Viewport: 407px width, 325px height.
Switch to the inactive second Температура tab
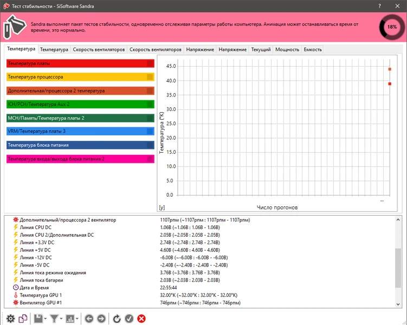[54, 49]
